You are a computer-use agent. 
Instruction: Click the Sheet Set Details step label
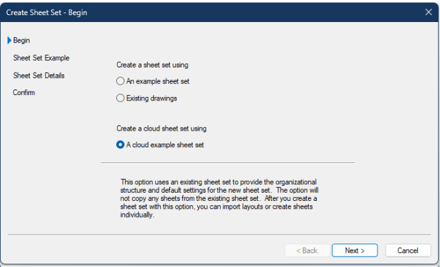tap(38, 76)
